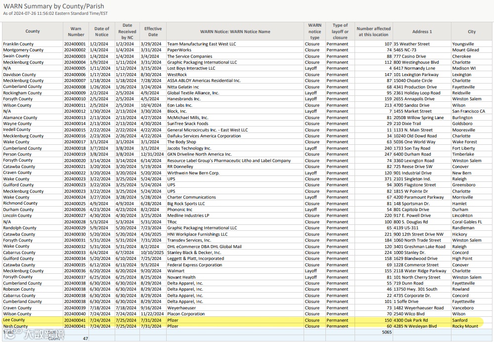Click the Address 1 column header
Image resolution: width=494 pixels, height=343 pixels.
422,32
